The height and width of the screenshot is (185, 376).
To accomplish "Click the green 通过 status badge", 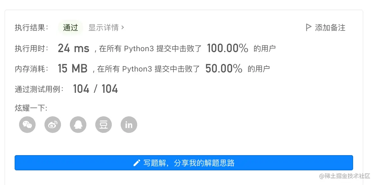I will pos(70,28).
